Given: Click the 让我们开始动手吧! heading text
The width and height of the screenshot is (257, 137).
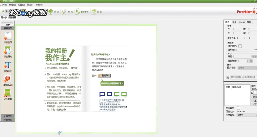Looking at the screenshot, I should [x=100, y=54].
